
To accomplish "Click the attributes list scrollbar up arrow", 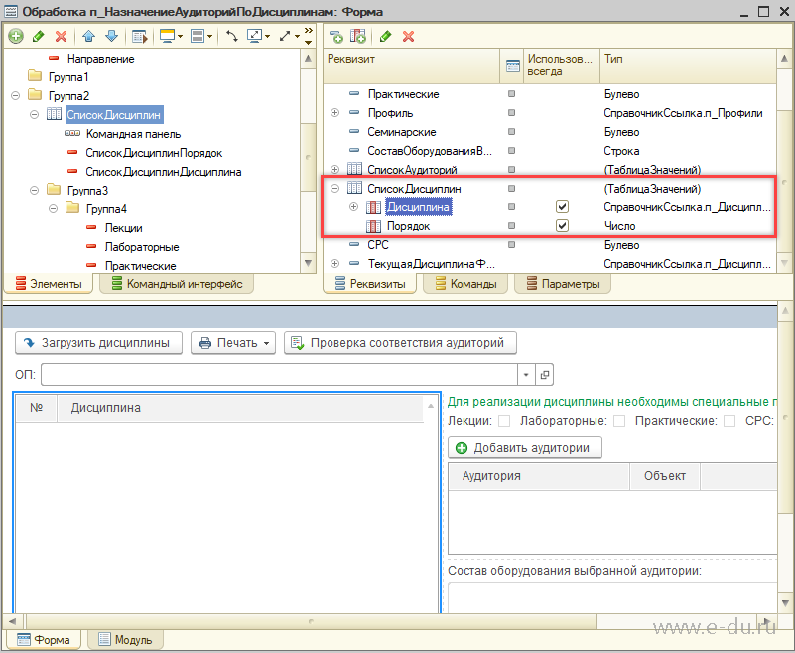I will pos(784,59).
